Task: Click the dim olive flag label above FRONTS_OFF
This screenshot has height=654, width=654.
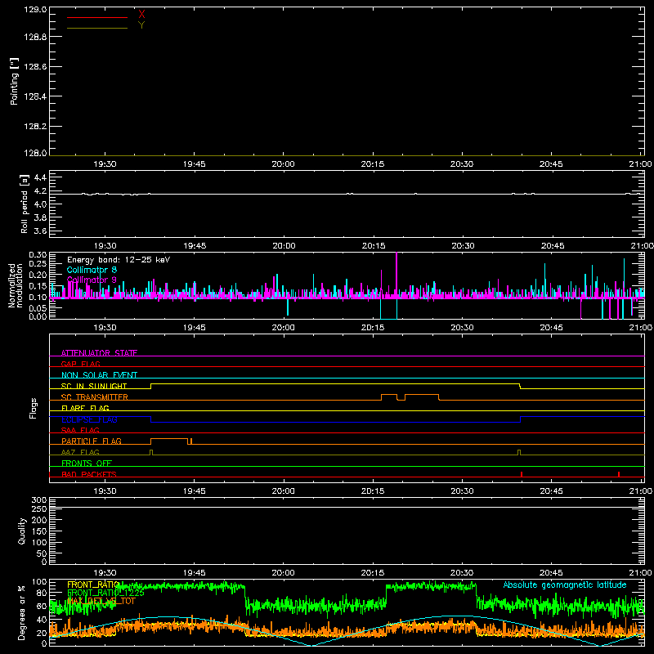Action: coord(80,452)
